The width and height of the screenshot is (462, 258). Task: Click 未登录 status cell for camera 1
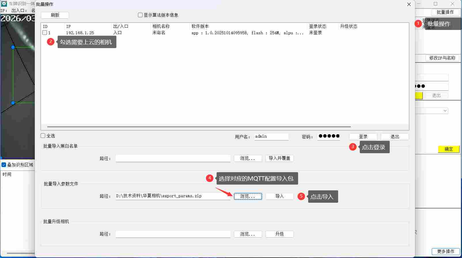pos(315,33)
